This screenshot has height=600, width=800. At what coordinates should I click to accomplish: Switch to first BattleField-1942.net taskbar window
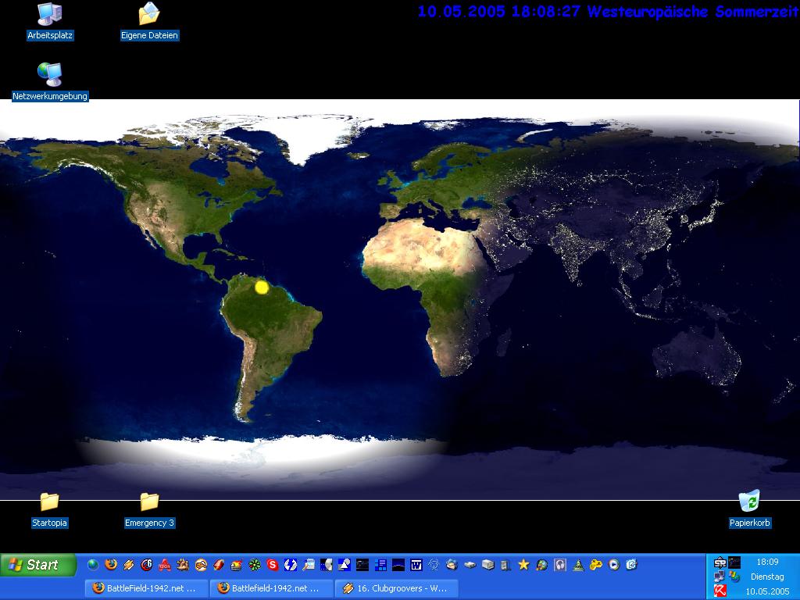(146, 588)
